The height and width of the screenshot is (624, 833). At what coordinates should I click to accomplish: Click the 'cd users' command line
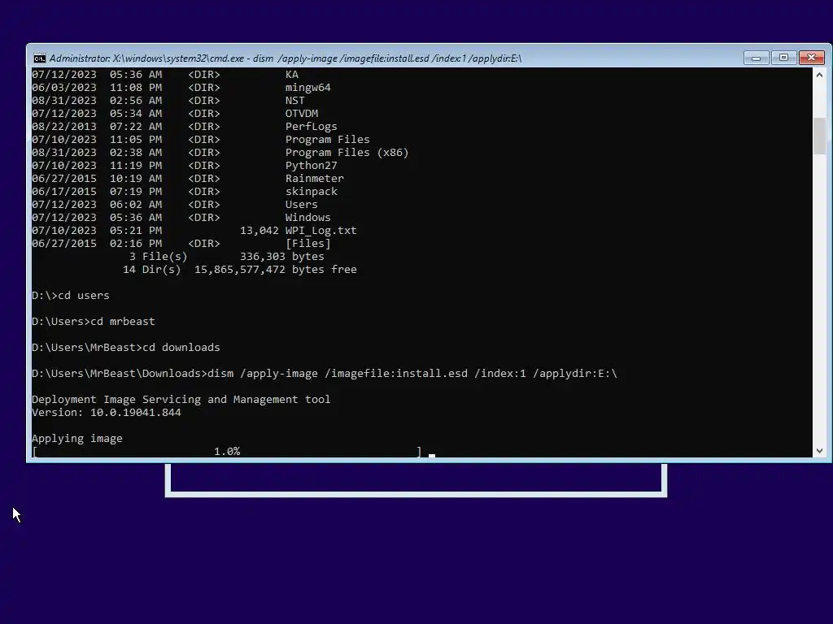71,296
